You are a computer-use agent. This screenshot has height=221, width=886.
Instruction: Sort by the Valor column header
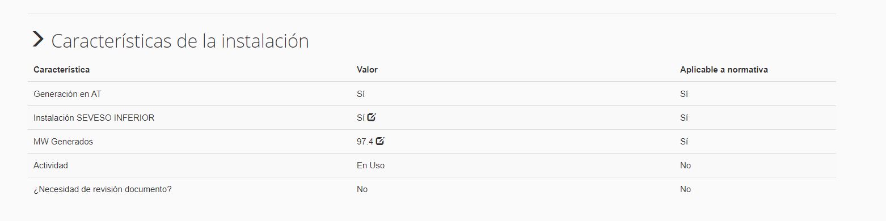(x=367, y=70)
